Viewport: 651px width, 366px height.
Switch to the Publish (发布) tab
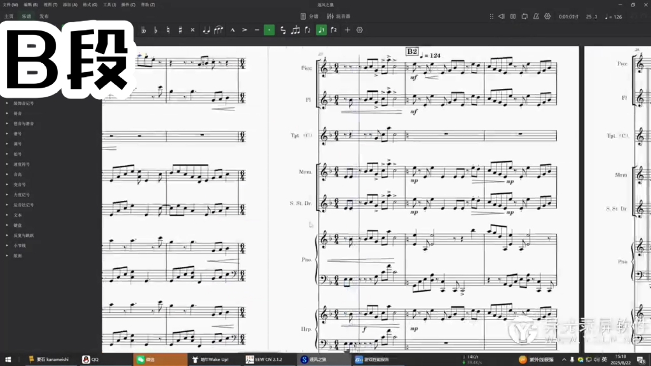[44, 16]
